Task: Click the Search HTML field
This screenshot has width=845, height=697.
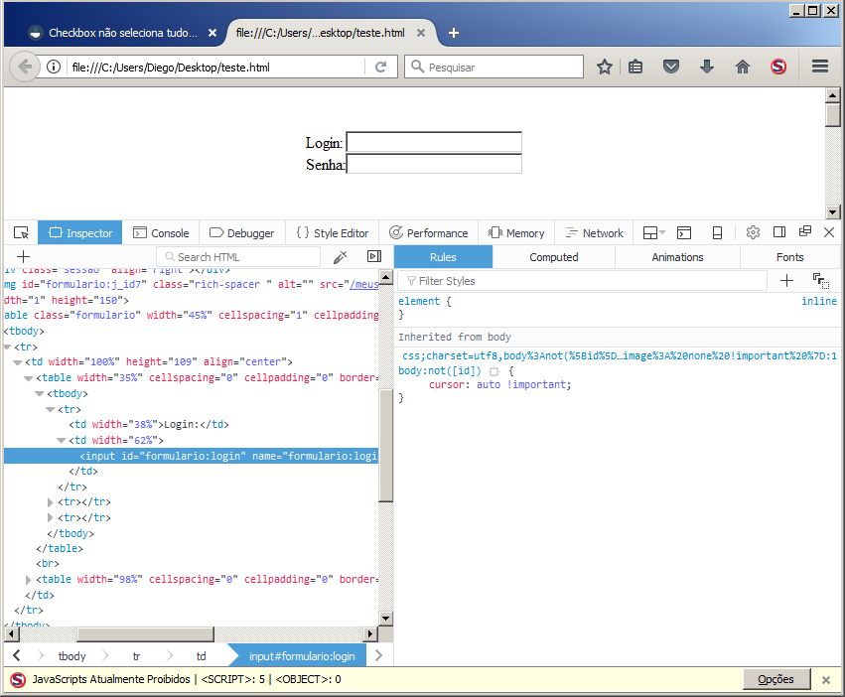Action: click(238, 257)
